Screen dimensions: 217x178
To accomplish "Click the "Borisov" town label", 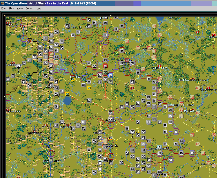I will (x=35, y=133).
